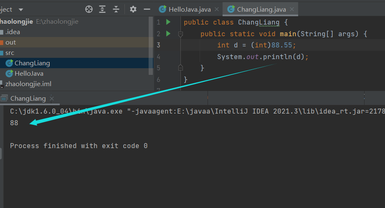Click 'Process finished with exit code 0' text
This screenshot has width=385, height=208.
pyautogui.click(x=79, y=146)
